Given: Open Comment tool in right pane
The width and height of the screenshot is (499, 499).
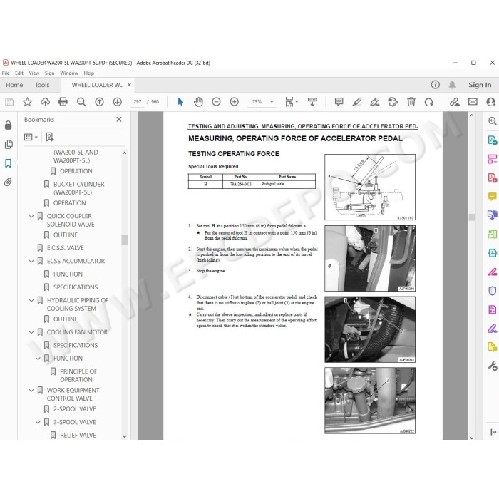Looking at the screenshot, I should tap(493, 196).
